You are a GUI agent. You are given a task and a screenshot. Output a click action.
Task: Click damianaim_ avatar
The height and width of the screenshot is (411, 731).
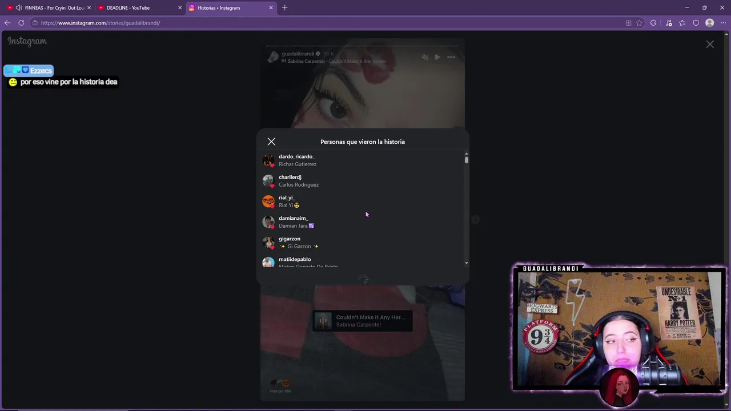[268, 222]
